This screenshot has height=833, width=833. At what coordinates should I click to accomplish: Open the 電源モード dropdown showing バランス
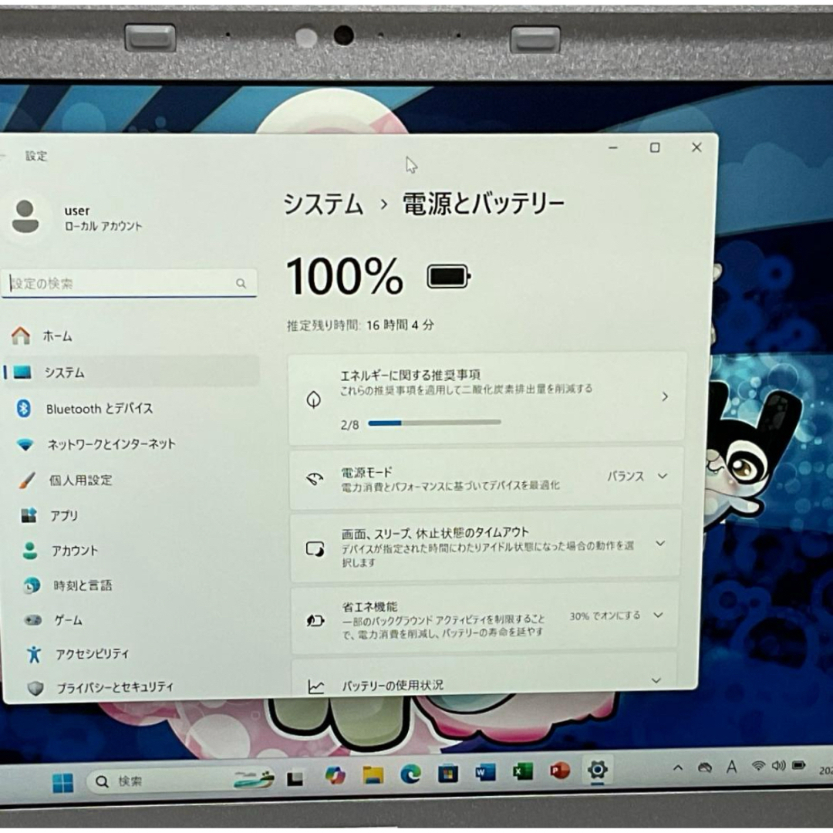(638, 476)
